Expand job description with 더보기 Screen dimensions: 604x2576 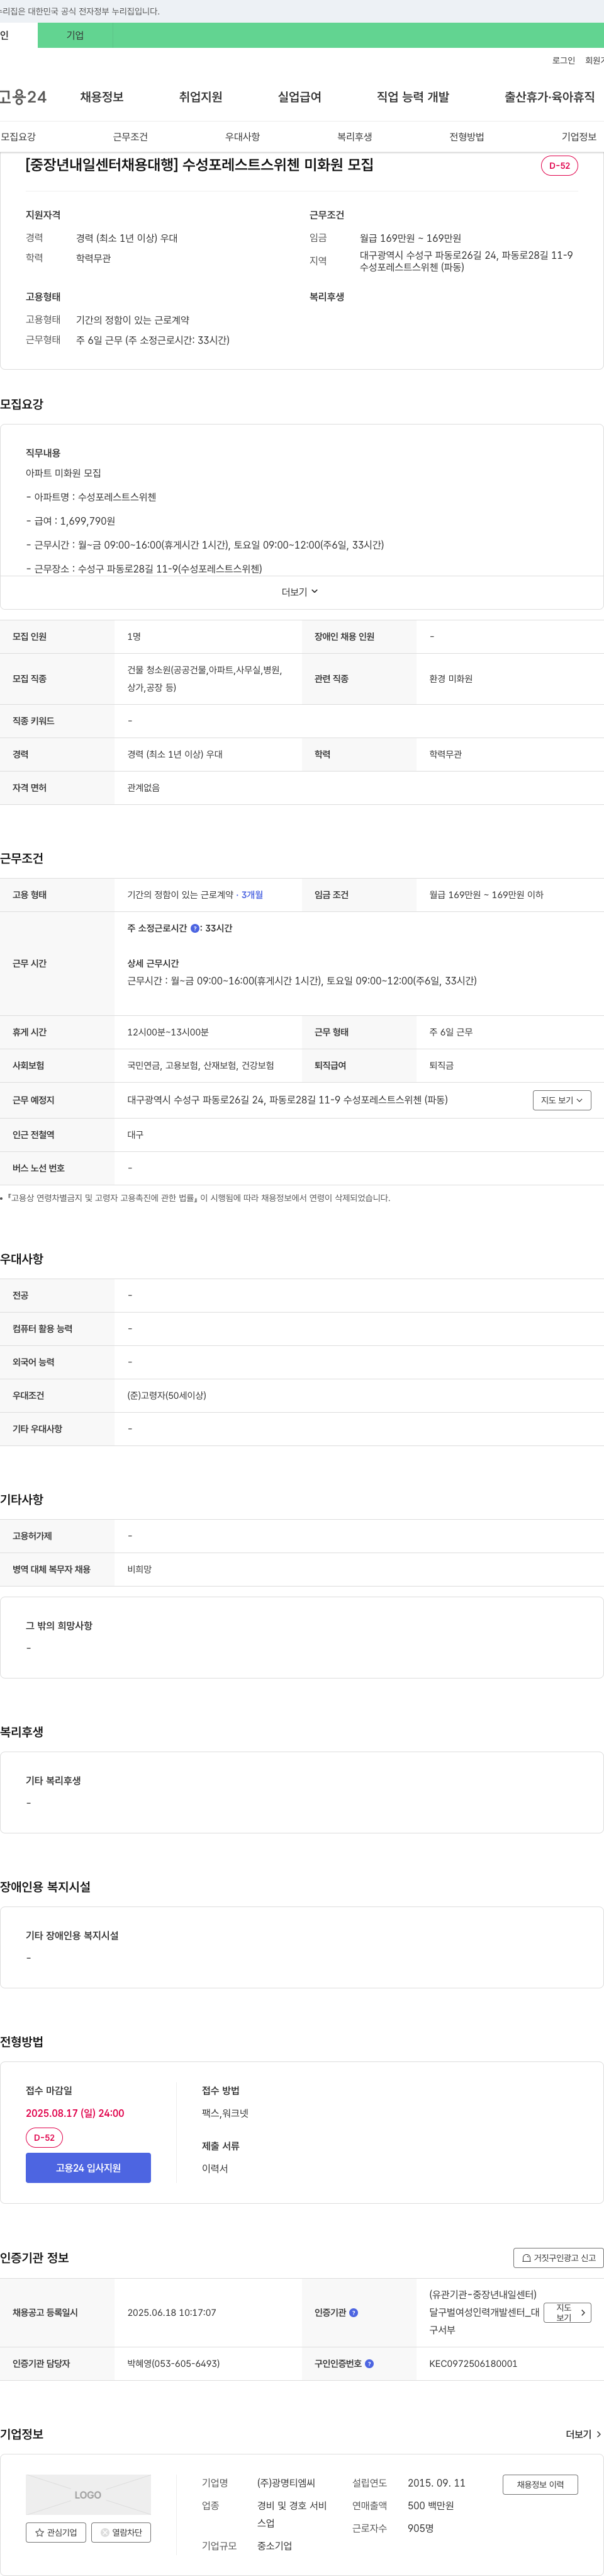coord(299,592)
